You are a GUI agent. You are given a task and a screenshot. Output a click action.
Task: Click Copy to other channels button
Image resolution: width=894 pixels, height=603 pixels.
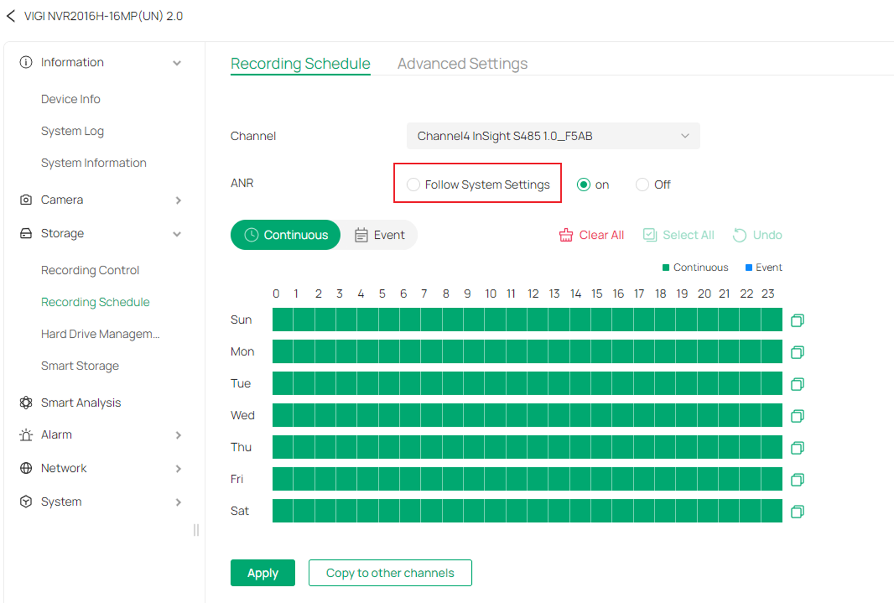pyautogui.click(x=390, y=573)
